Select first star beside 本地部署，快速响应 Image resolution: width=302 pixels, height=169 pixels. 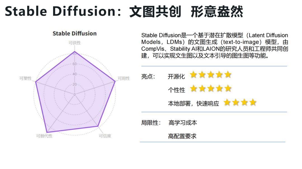click(227, 102)
